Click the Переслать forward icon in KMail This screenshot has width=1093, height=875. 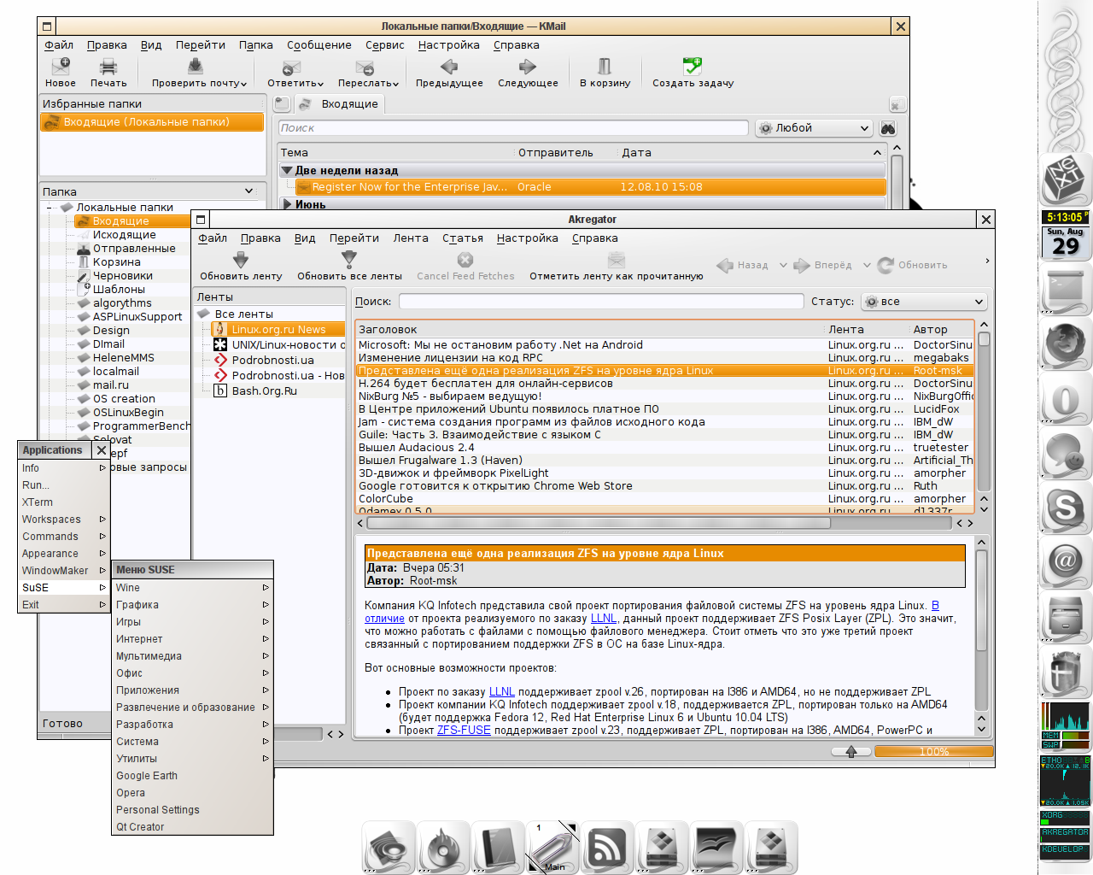[x=365, y=67]
